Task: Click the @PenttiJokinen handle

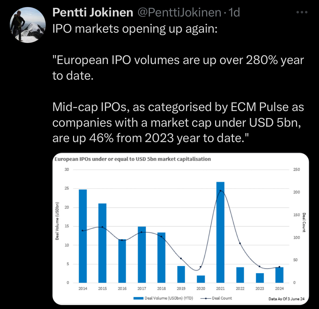Action: (179, 12)
